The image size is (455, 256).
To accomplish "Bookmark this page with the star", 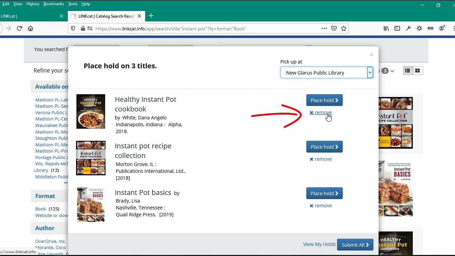I will tap(344, 28).
